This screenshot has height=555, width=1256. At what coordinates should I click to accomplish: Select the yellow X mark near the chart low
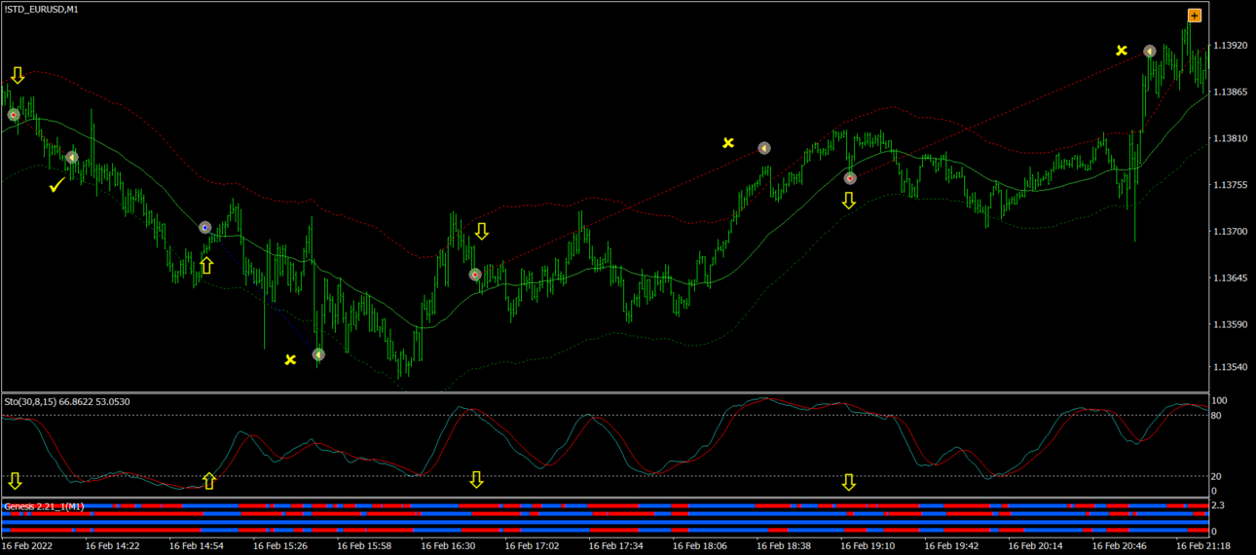(290, 360)
